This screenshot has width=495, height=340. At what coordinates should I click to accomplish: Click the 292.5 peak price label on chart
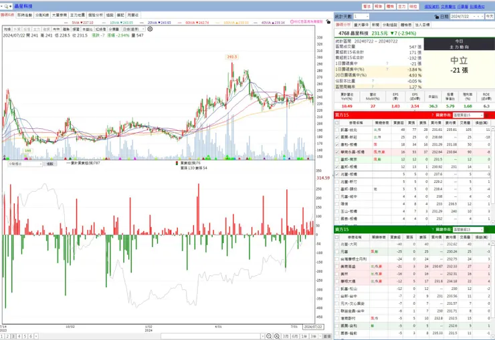click(x=232, y=57)
